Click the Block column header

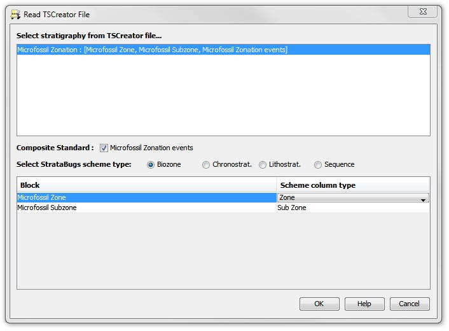click(x=146, y=185)
